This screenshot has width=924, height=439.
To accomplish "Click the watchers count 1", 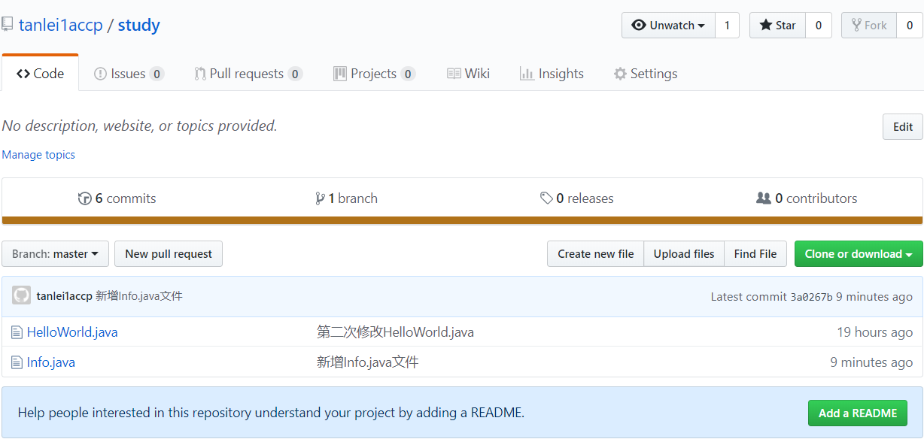I will (727, 26).
